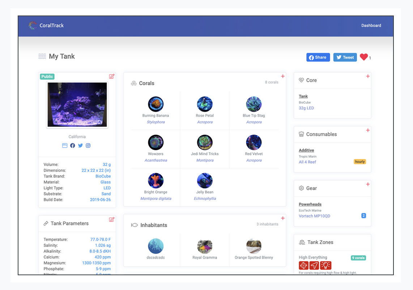Click the Stylophora species link
Viewport: 413px width, 290px height.
click(x=156, y=122)
